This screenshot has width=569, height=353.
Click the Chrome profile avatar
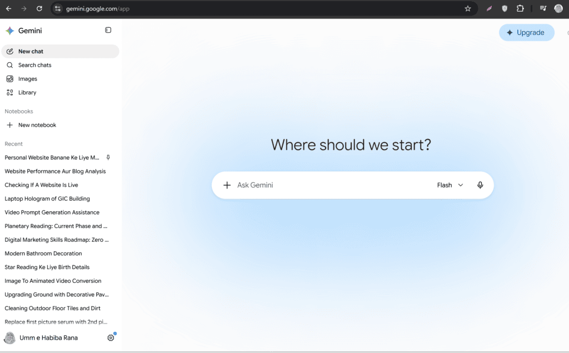(558, 9)
